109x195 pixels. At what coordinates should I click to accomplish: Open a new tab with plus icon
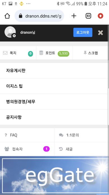click(x=74, y=16)
